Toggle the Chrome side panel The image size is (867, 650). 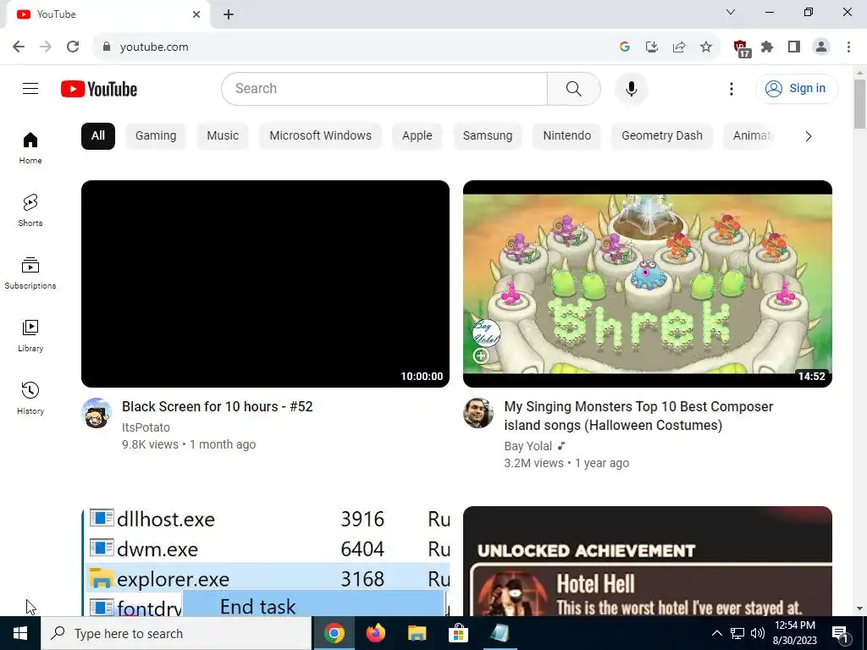[x=794, y=47]
